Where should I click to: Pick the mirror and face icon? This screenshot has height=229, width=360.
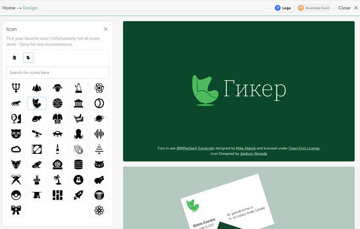point(16,118)
